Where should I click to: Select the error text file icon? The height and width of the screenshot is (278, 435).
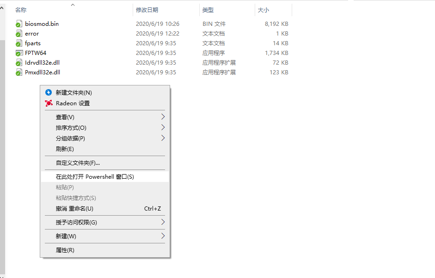click(x=18, y=34)
